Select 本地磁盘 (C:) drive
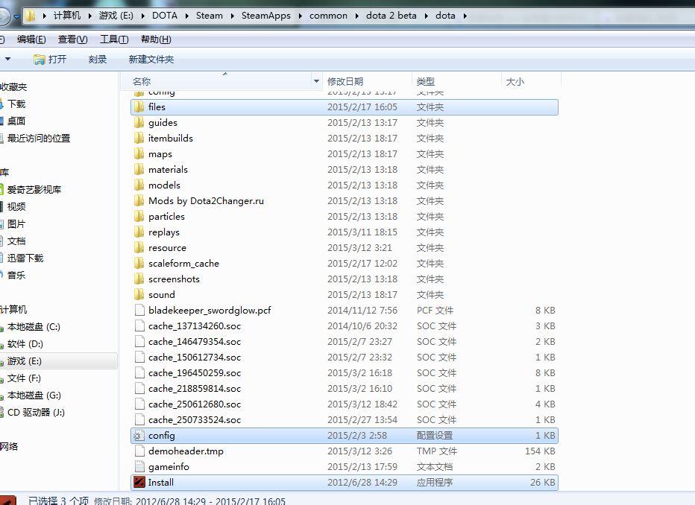695x505 pixels. click(x=34, y=327)
